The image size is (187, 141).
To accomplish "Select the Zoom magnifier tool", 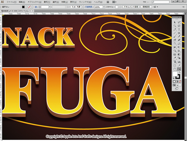I will tap(179, 69).
